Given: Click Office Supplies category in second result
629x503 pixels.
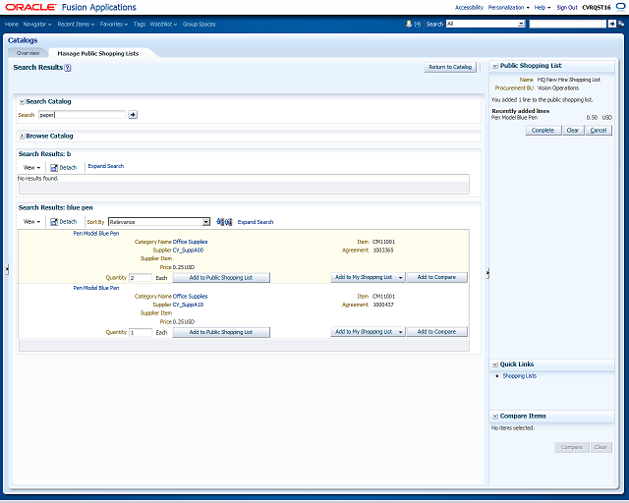Looking at the screenshot, I should (x=190, y=297).
